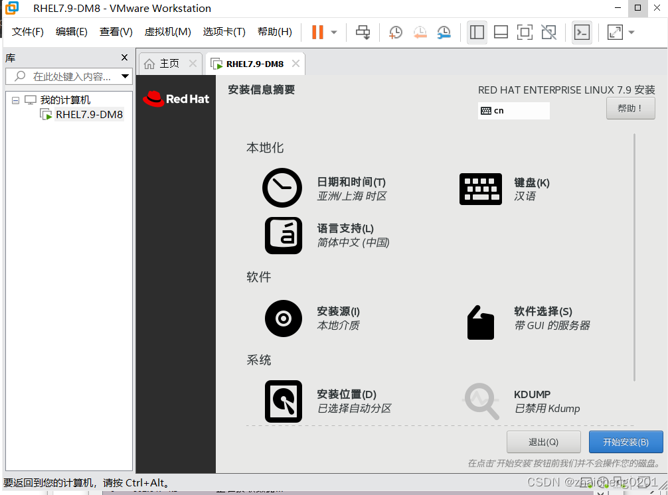Collapse the 我的计算机 tree node
Screen dimensions: 668x495
coord(16,100)
